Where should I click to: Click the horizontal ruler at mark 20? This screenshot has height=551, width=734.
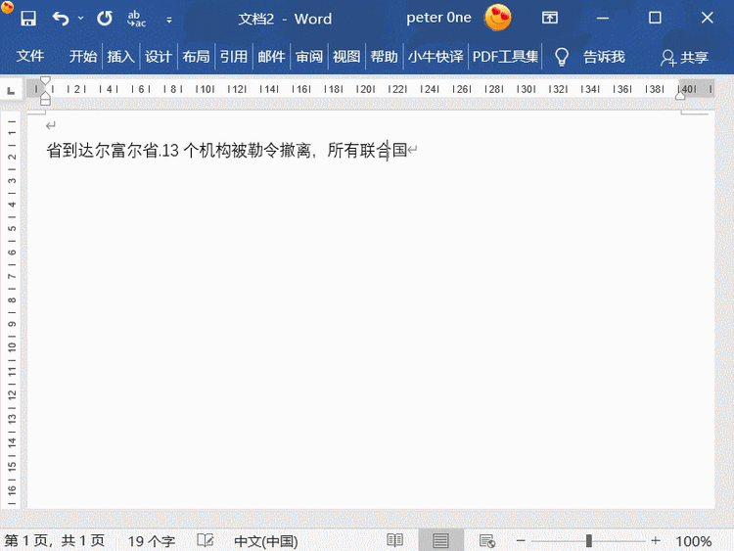click(x=366, y=89)
